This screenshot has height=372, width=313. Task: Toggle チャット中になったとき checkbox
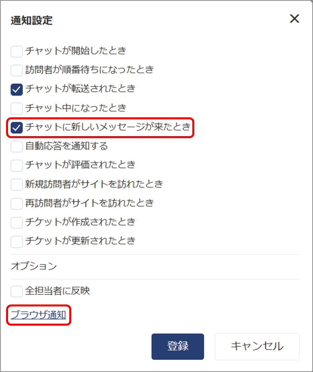click(x=16, y=108)
